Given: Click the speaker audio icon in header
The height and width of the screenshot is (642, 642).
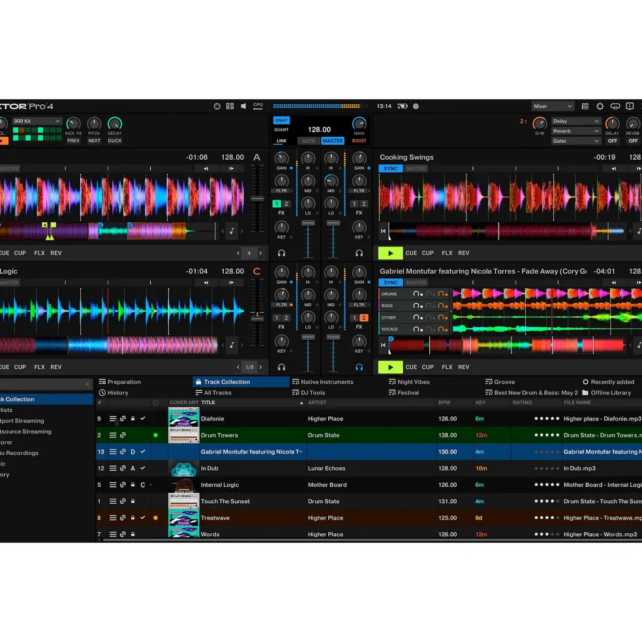Looking at the screenshot, I should pyautogui.click(x=243, y=106).
